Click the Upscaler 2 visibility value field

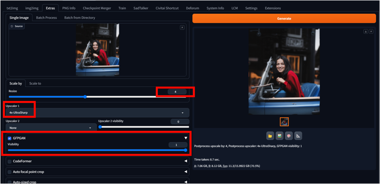tap(180, 121)
